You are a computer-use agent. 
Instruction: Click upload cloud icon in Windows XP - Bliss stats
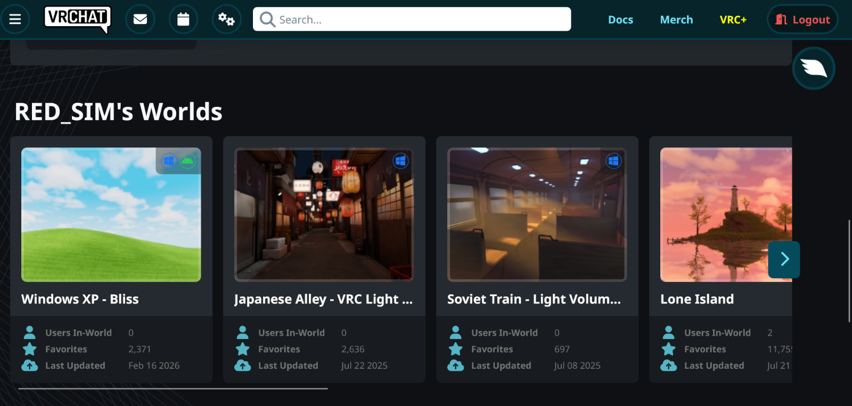pyautogui.click(x=30, y=366)
